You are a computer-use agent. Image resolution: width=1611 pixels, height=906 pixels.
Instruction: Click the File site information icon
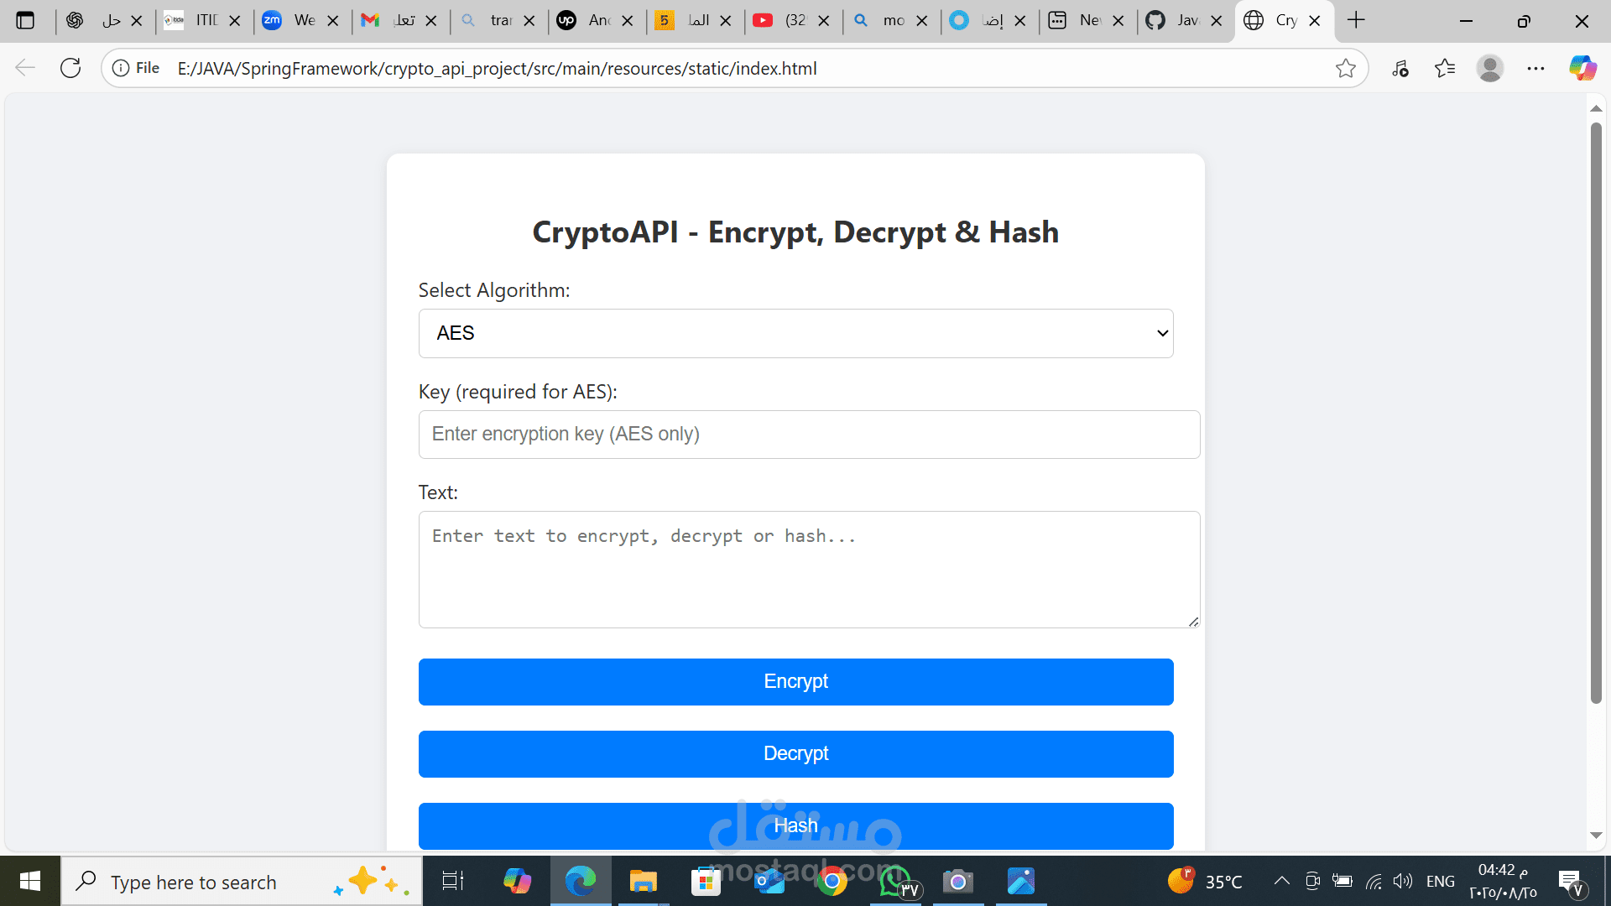136,68
